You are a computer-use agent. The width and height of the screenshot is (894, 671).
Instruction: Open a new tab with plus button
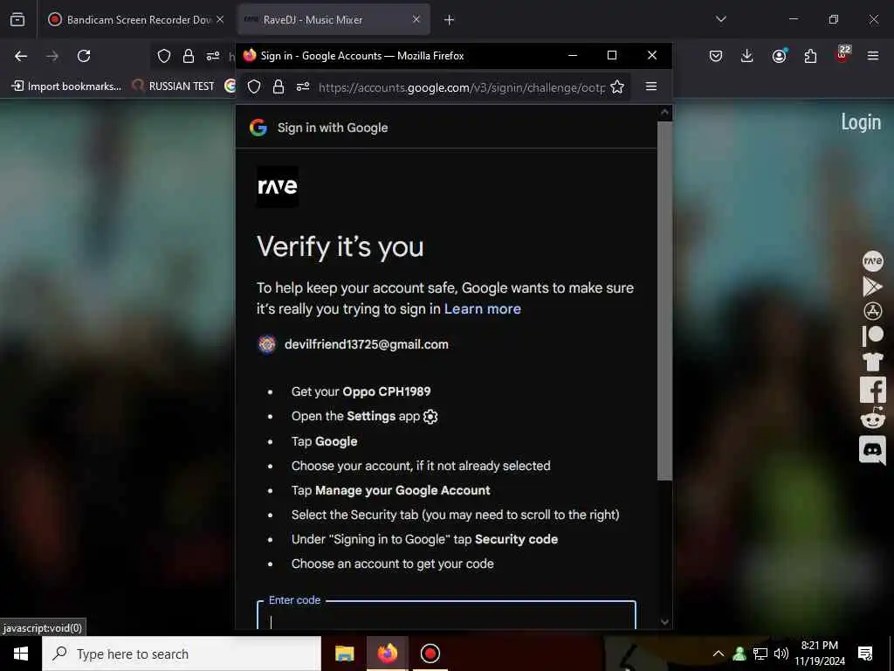(x=449, y=20)
